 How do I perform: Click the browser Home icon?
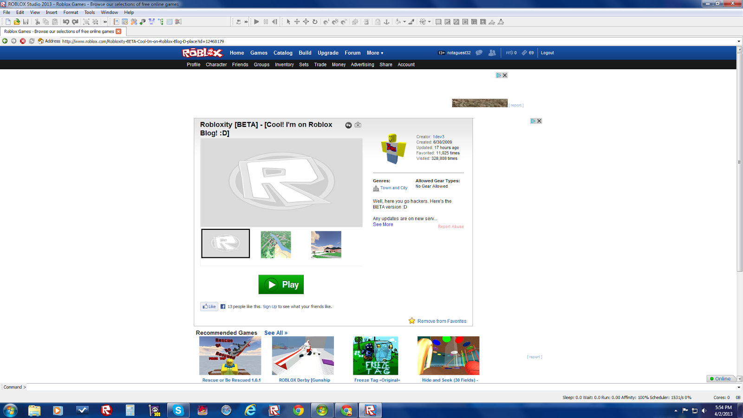(40, 41)
